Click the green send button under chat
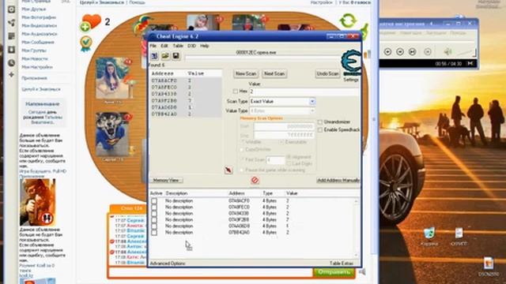The height and width of the screenshot is (284, 506). click(334, 272)
